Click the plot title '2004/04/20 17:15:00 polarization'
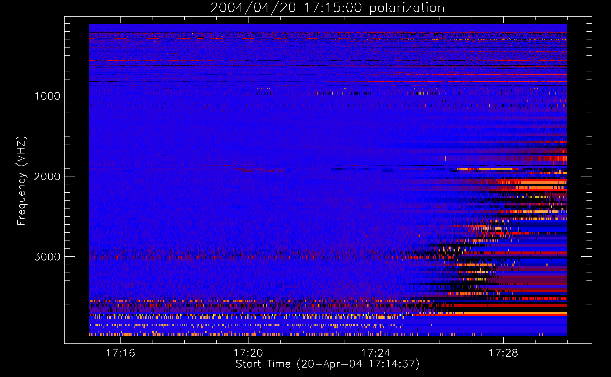Image resolution: width=611 pixels, height=377 pixels. click(x=327, y=8)
